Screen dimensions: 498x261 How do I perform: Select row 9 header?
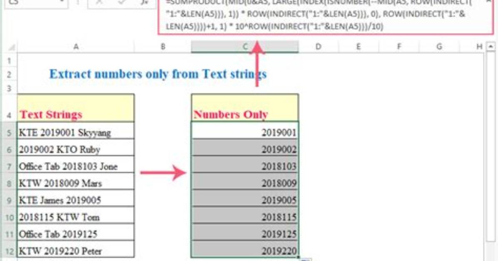[9, 198]
